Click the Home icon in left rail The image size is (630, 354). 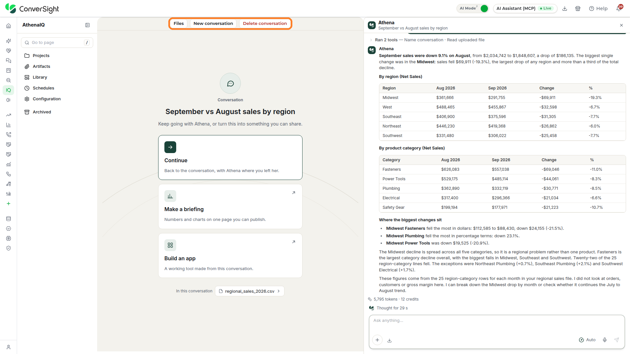[x=9, y=26]
